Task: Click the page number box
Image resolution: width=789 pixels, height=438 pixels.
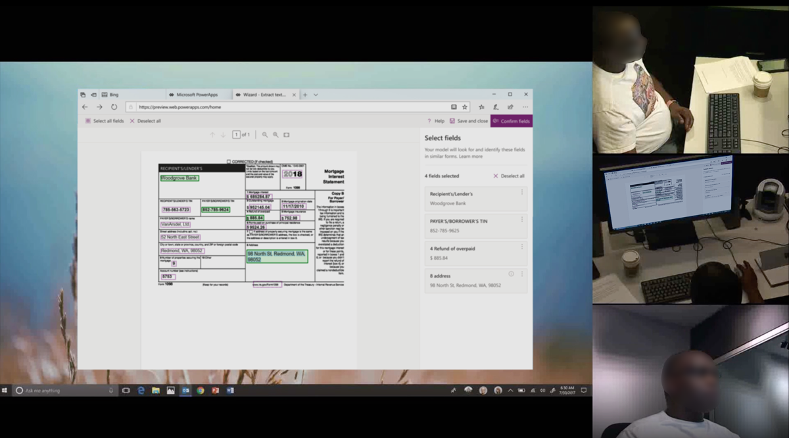Action: (236, 135)
